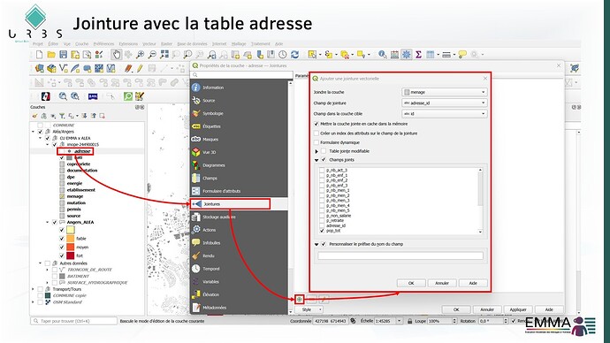Image resolution: width=610 pixels, height=343 pixels.
Task: Click the red fort color swatch
Action: [x=71, y=255]
